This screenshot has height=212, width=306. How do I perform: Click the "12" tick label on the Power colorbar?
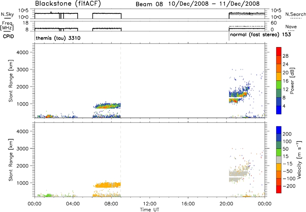tap(285, 90)
